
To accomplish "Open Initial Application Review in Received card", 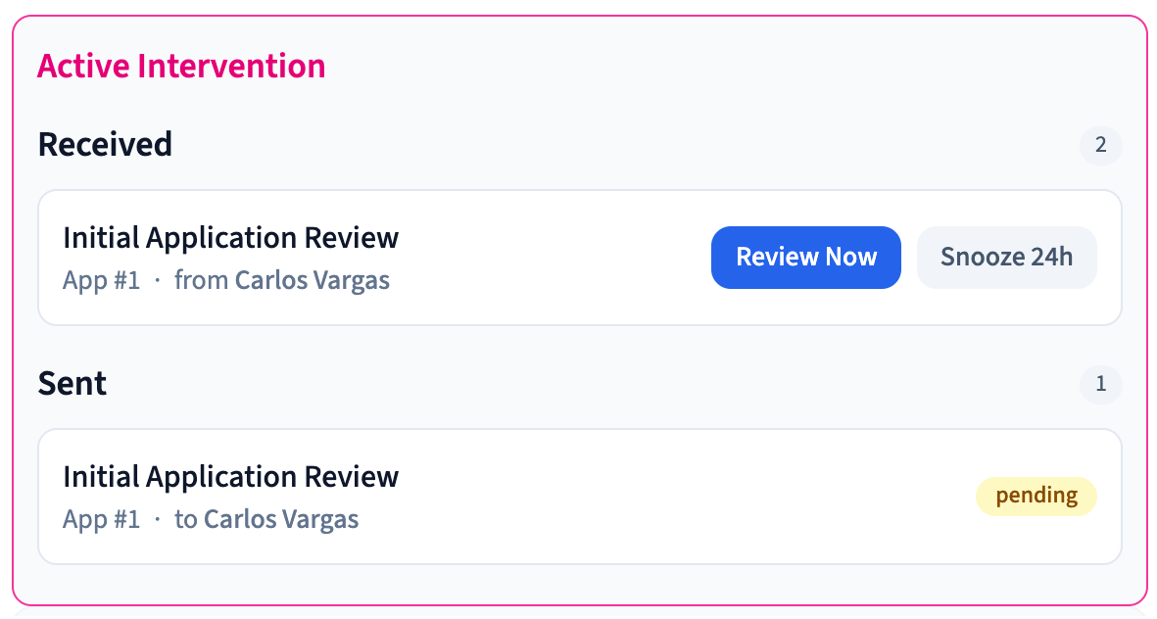I will [x=230, y=238].
